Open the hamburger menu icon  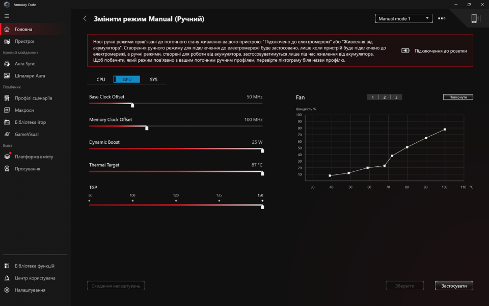pyautogui.click(x=7, y=16)
